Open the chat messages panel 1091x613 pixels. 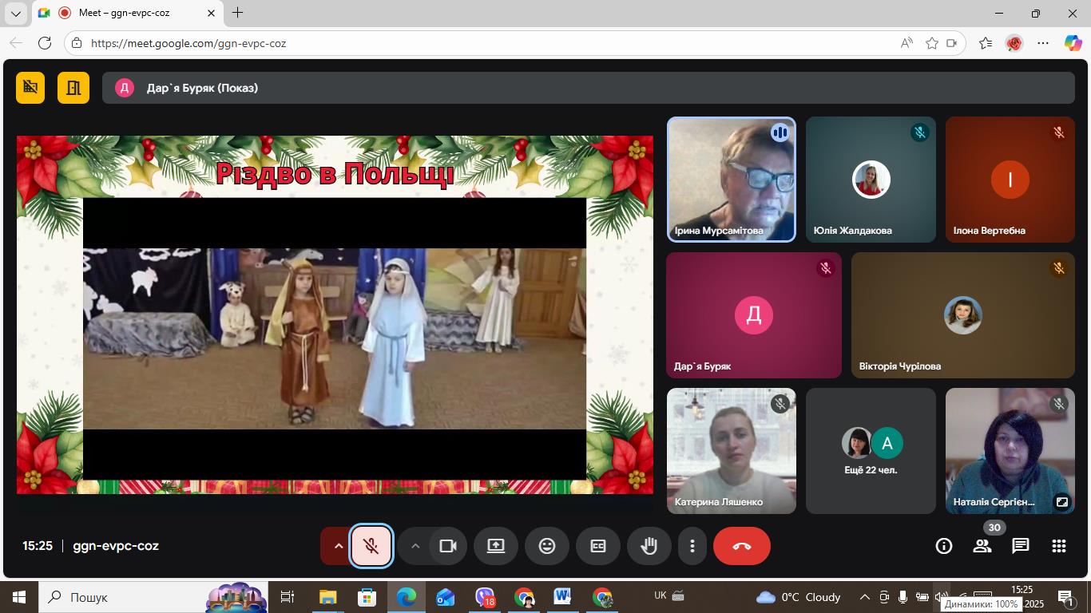point(1021,546)
